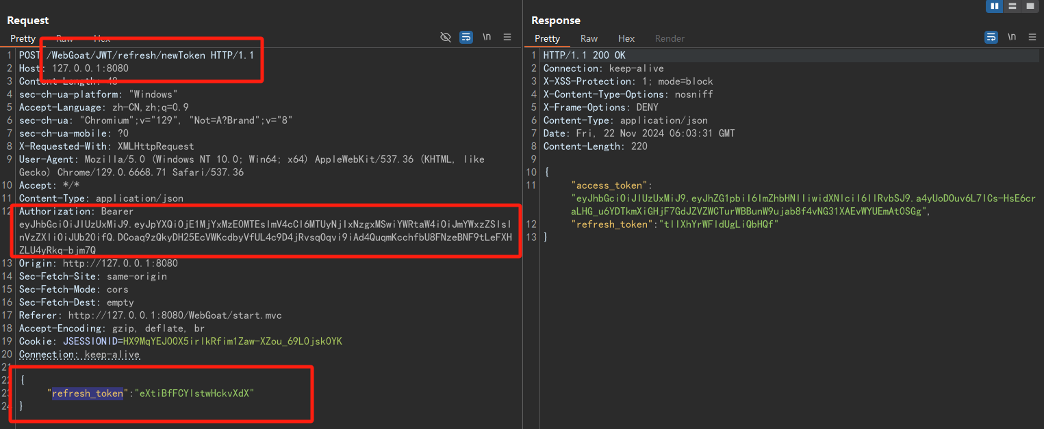Switch to Raw tab in Response
Viewport: 1044px width, 429px height.
click(589, 38)
